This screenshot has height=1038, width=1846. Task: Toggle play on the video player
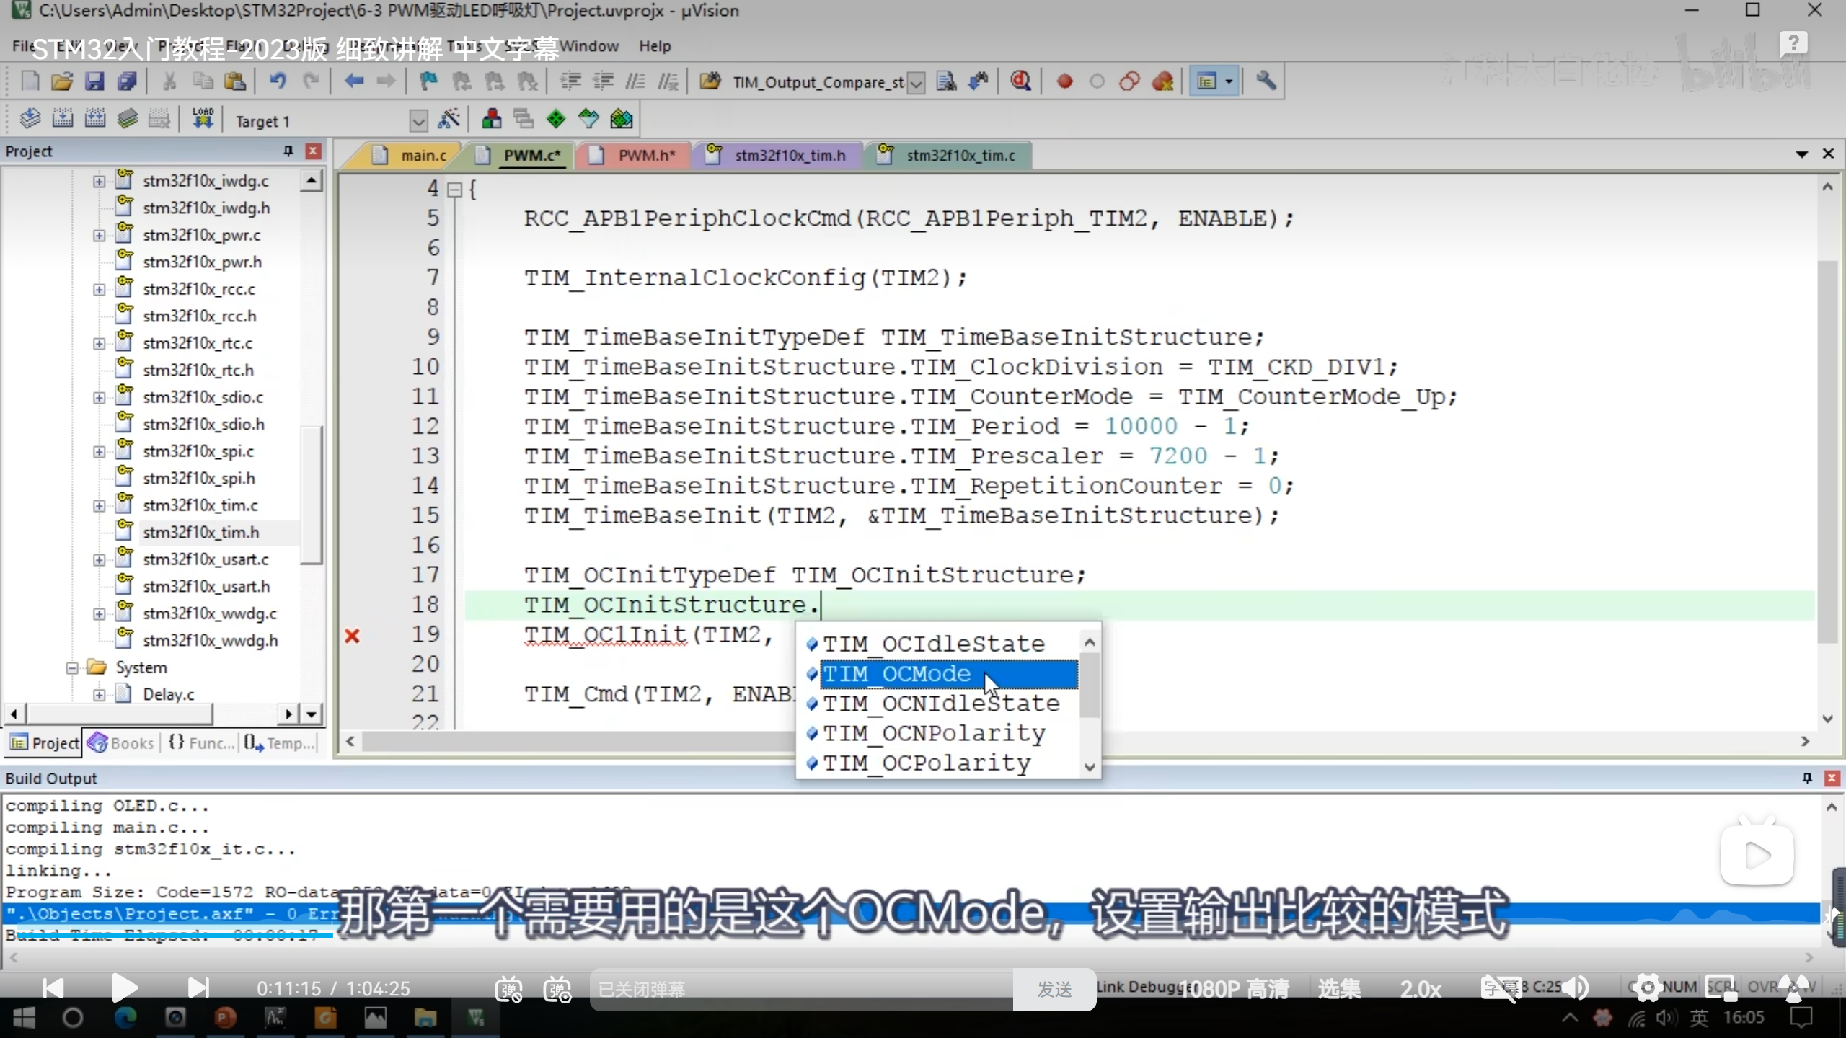pyautogui.click(x=125, y=988)
